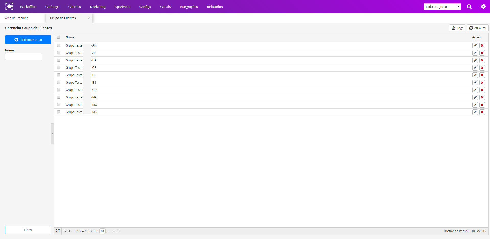This screenshot has height=239, width=490.
Task: Open the search magnifier icon
Action: point(469,7)
